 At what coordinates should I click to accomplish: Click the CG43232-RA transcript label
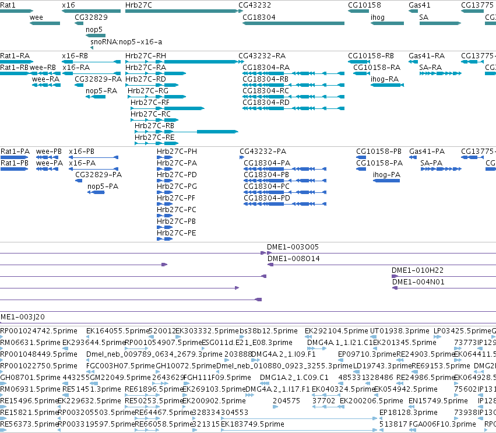[262, 56]
